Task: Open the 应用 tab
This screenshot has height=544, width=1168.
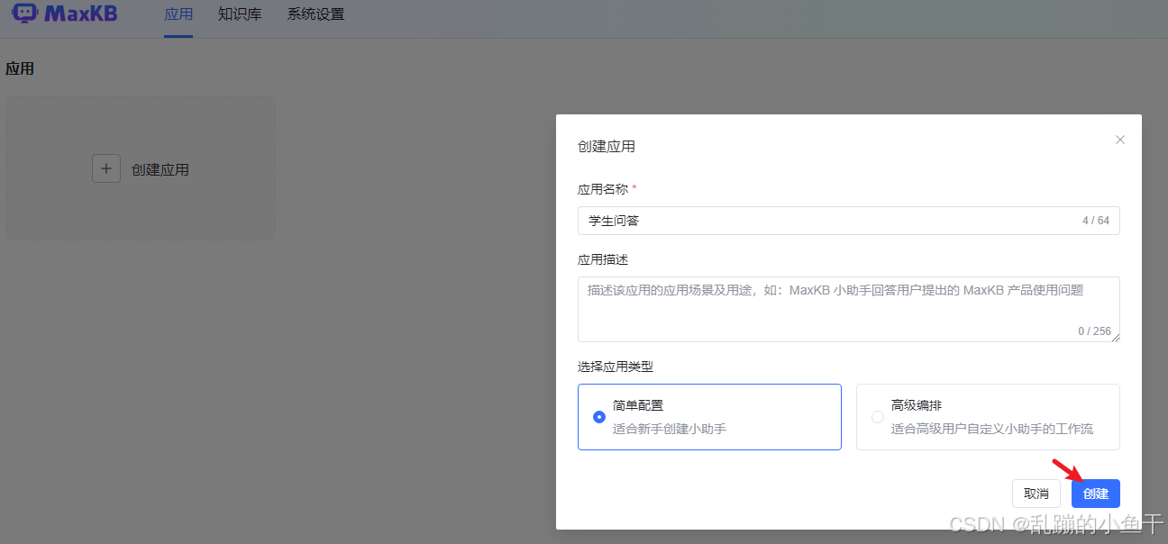Action: (178, 14)
